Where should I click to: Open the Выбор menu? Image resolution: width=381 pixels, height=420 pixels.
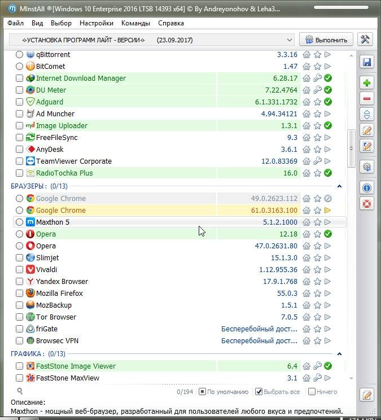pyautogui.click(x=61, y=23)
